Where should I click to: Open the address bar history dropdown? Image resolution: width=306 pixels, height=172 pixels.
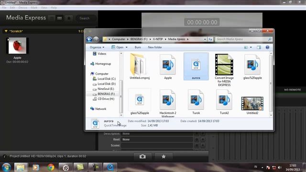205,39
